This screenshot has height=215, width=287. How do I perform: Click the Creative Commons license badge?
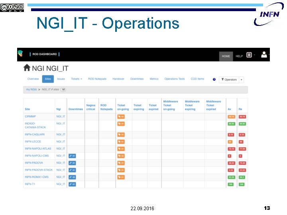pos(12,8)
